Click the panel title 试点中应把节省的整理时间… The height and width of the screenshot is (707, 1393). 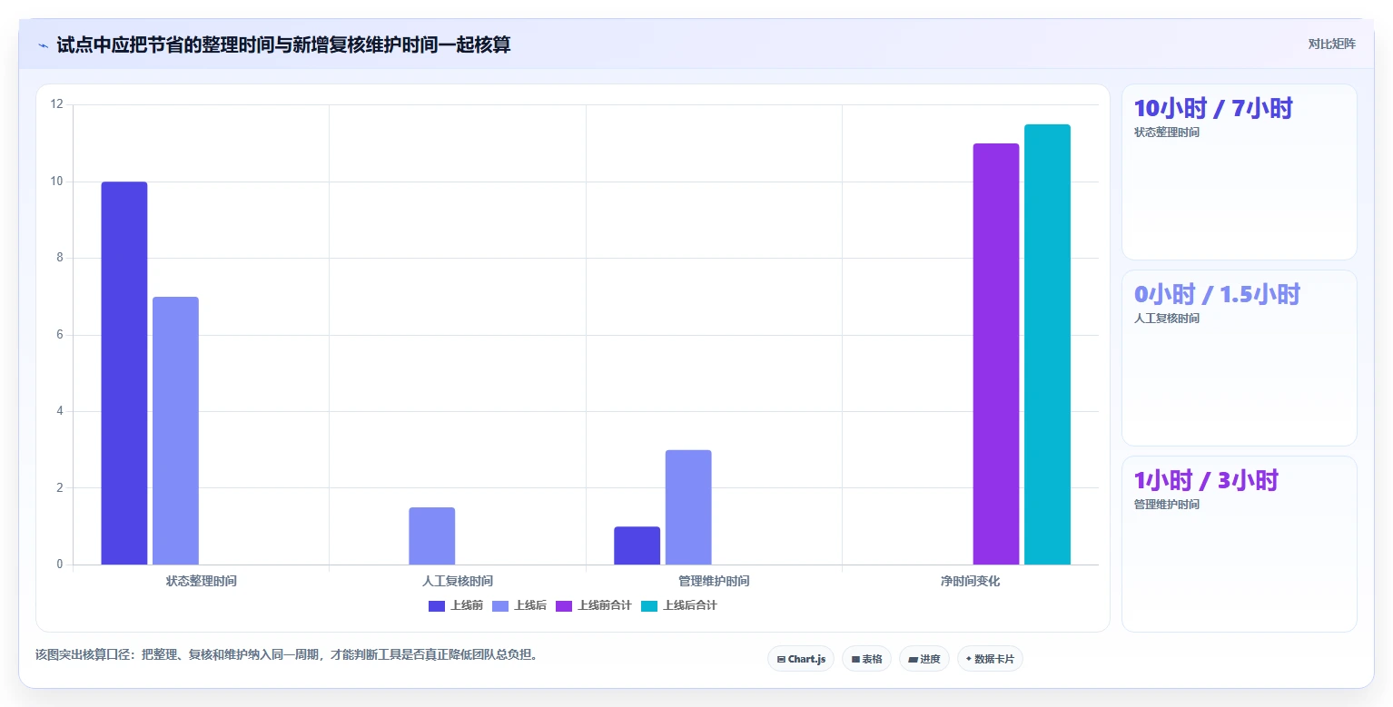pos(283,44)
